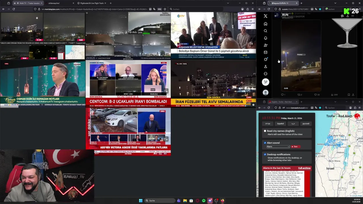Open X Home from the sidebar
This screenshot has width=363, height=204.
tap(265, 24)
